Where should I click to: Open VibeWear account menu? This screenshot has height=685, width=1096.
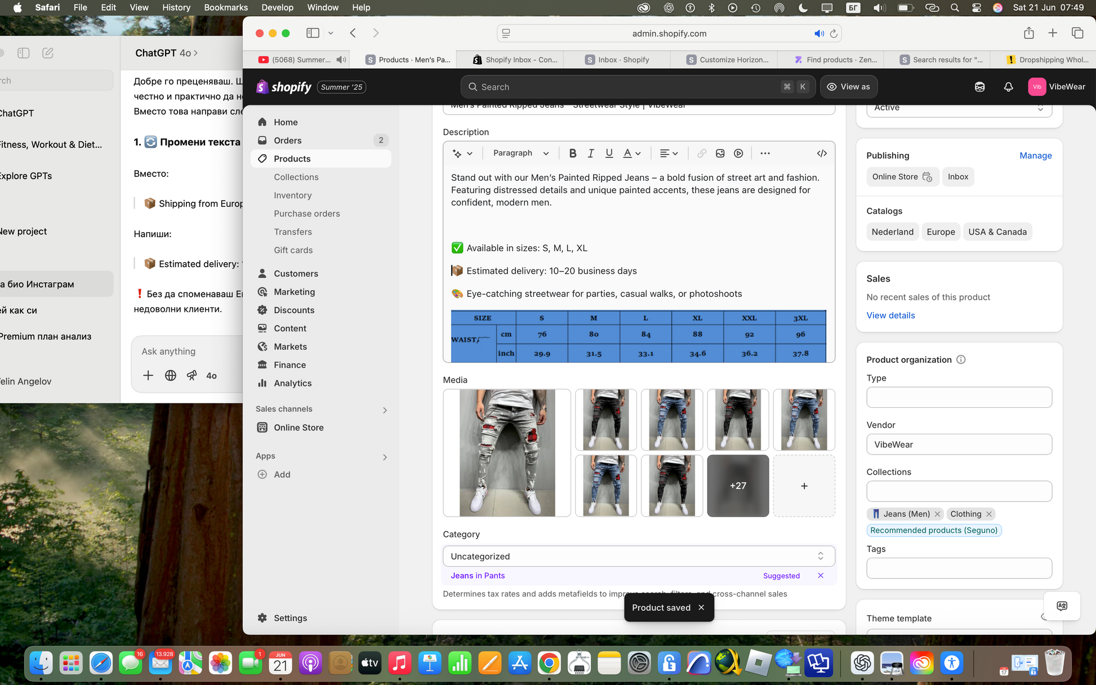[1057, 87]
